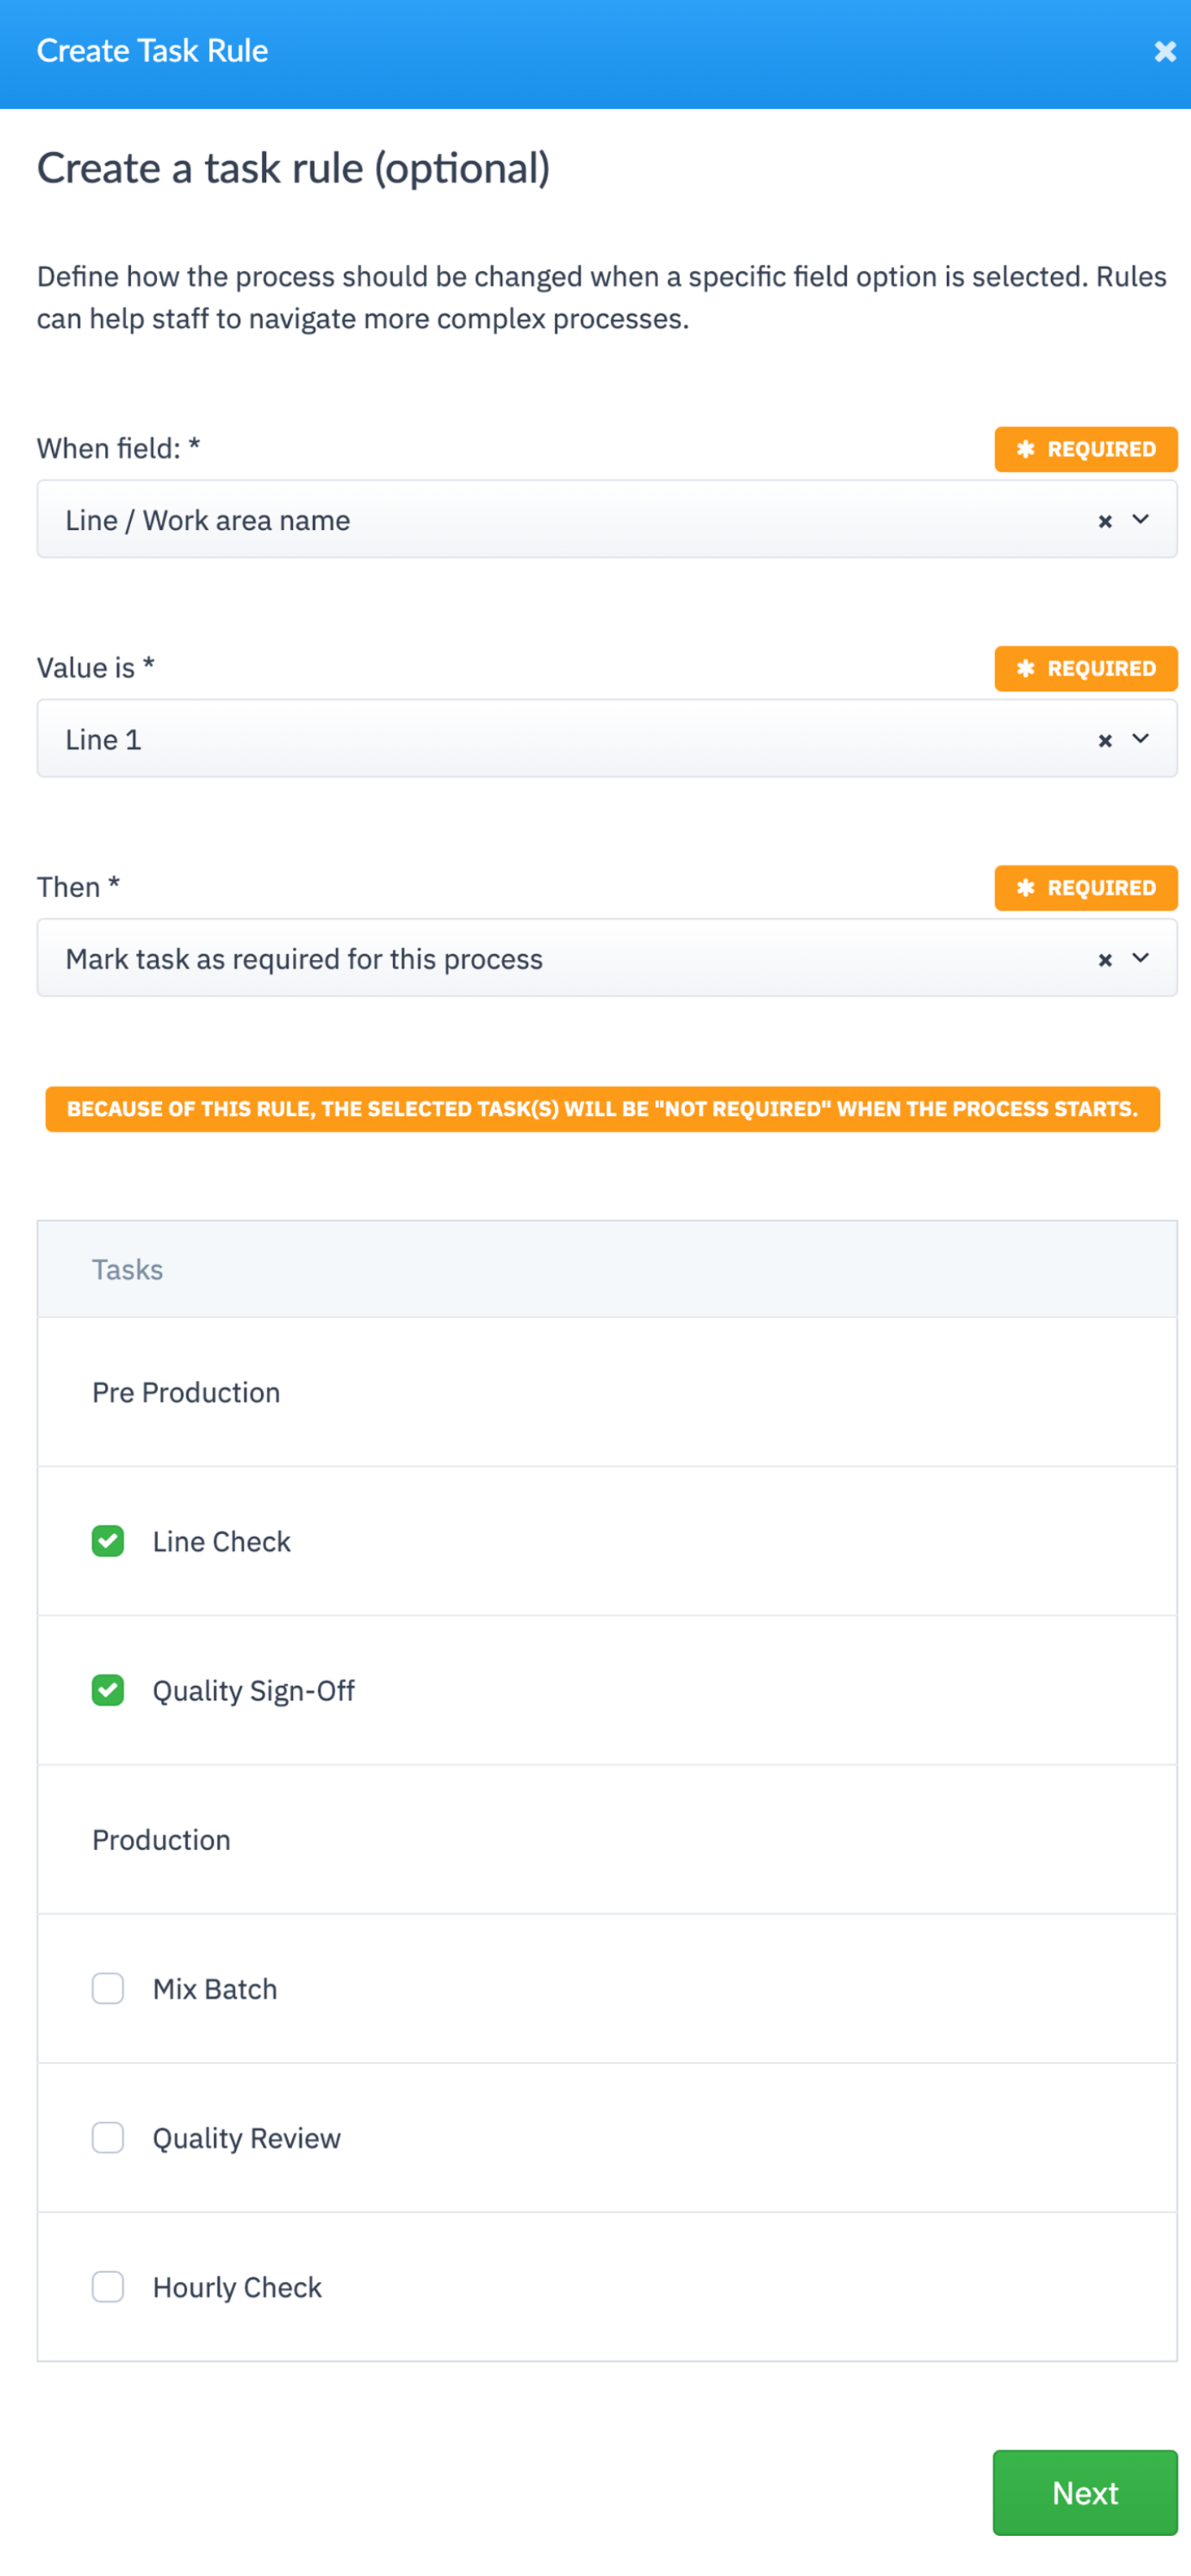Click the Next button
Viewport: 1191px width, 2576px height.
pos(1084,2492)
